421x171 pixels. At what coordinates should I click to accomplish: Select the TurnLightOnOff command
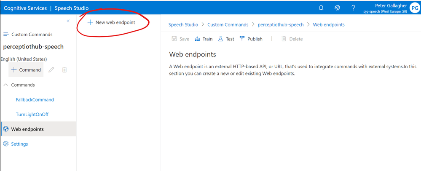[x=32, y=115]
